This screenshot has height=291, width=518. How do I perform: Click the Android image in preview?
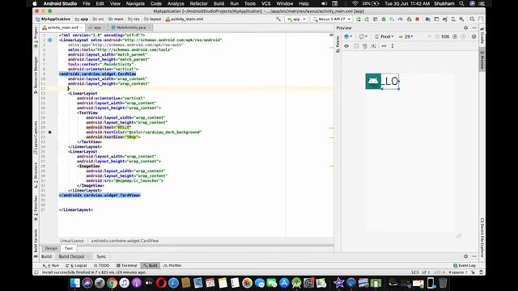click(x=373, y=81)
